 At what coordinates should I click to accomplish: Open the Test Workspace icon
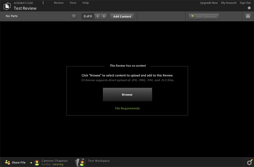click(x=81, y=162)
